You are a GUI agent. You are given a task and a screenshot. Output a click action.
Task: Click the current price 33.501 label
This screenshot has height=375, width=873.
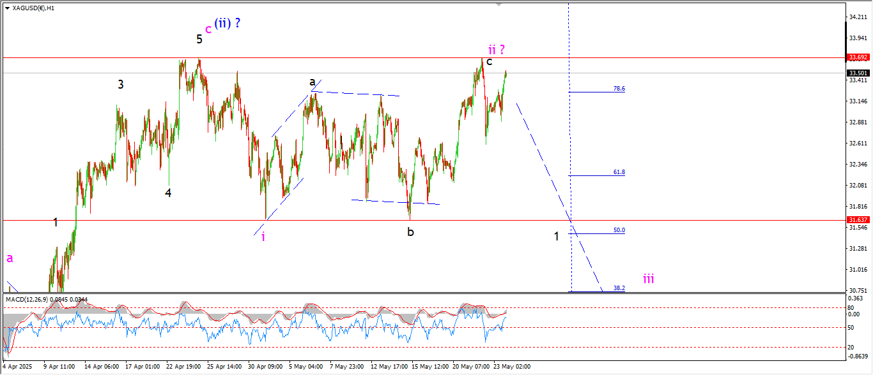(858, 73)
